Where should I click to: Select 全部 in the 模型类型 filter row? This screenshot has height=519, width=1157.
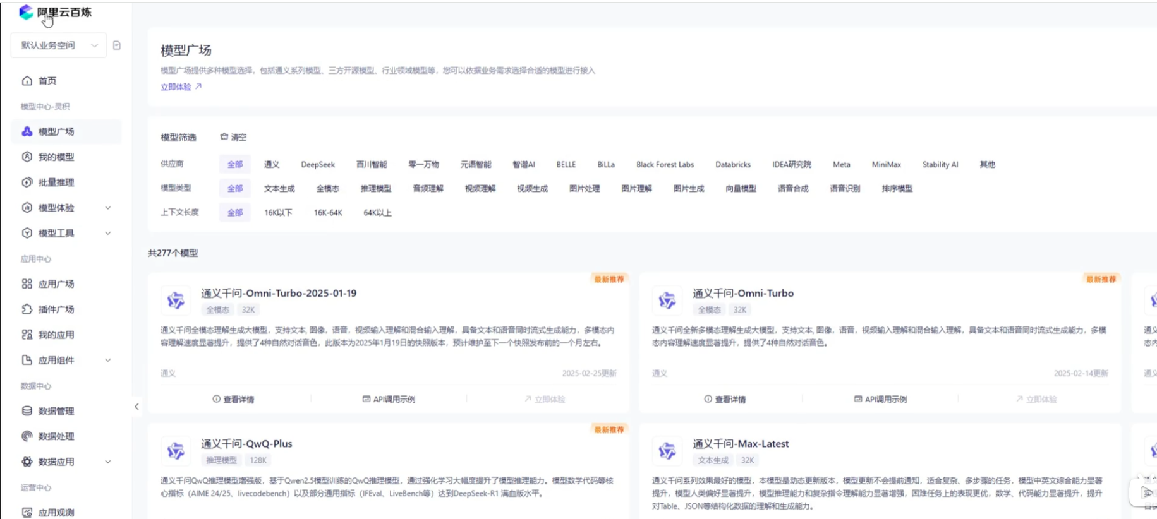tap(235, 188)
